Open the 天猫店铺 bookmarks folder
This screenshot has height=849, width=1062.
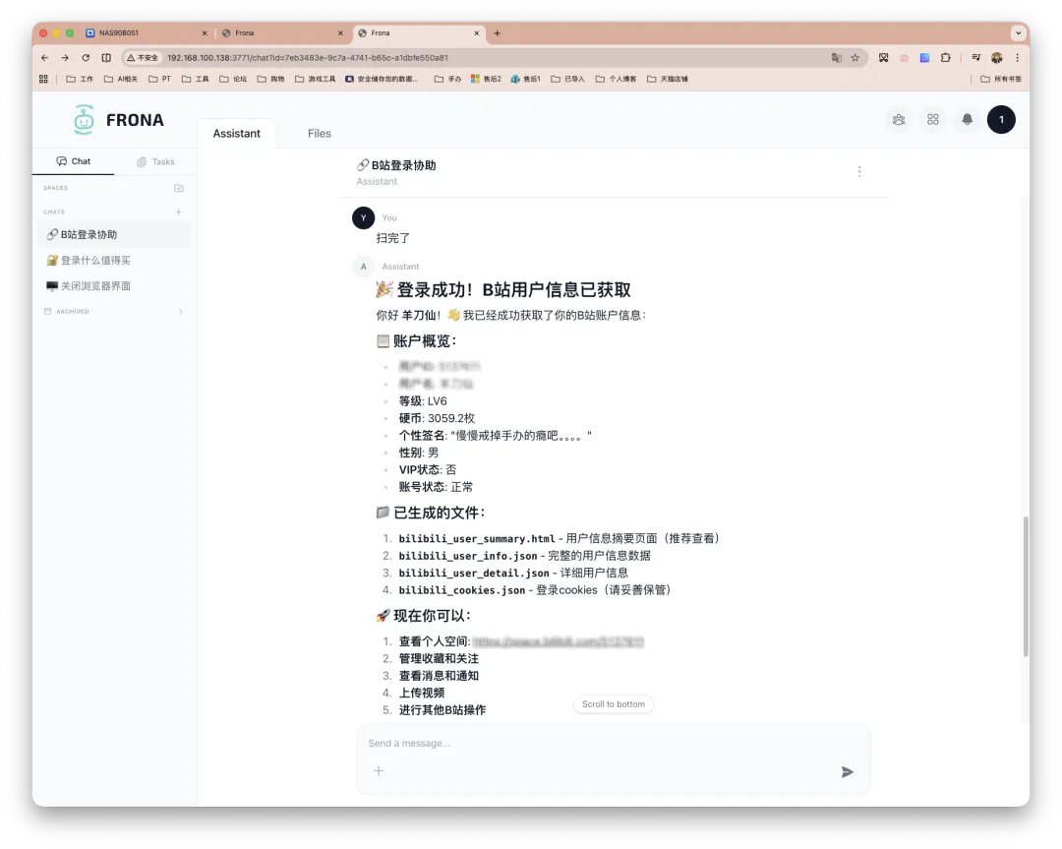667,80
